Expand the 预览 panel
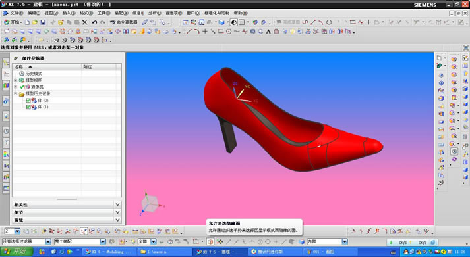Viewport: 470px width, 257px height. point(67,220)
